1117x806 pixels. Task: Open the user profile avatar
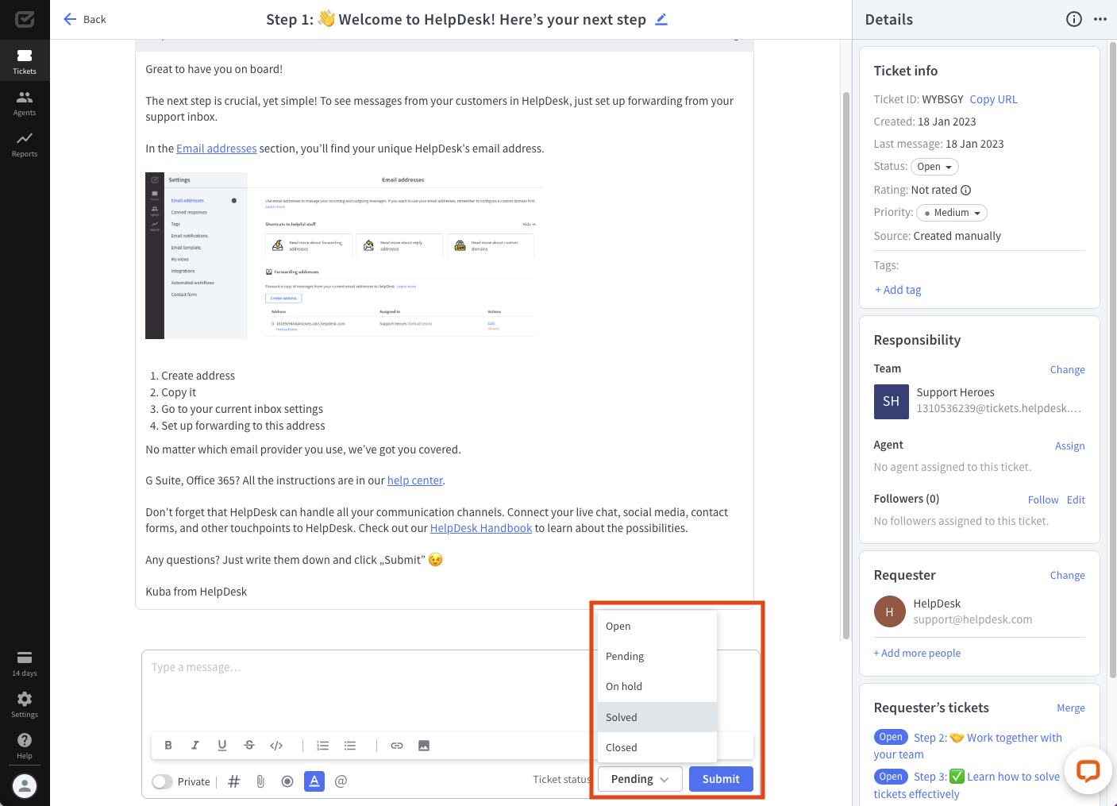tap(25, 786)
